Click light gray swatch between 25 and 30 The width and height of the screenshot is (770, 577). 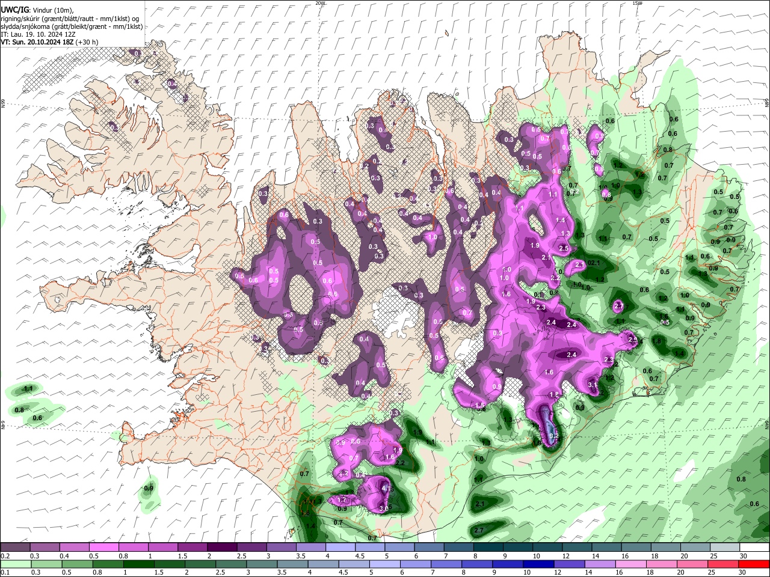pyautogui.click(x=725, y=548)
